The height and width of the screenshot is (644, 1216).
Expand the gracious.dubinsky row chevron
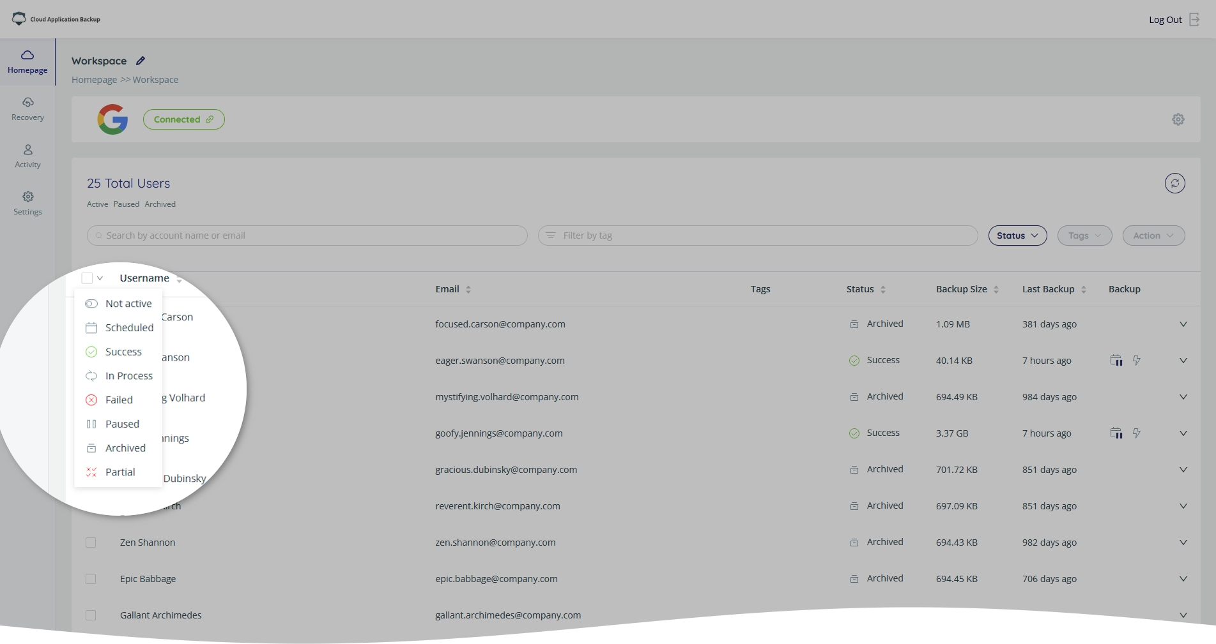pyautogui.click(x=1183, y=470)
